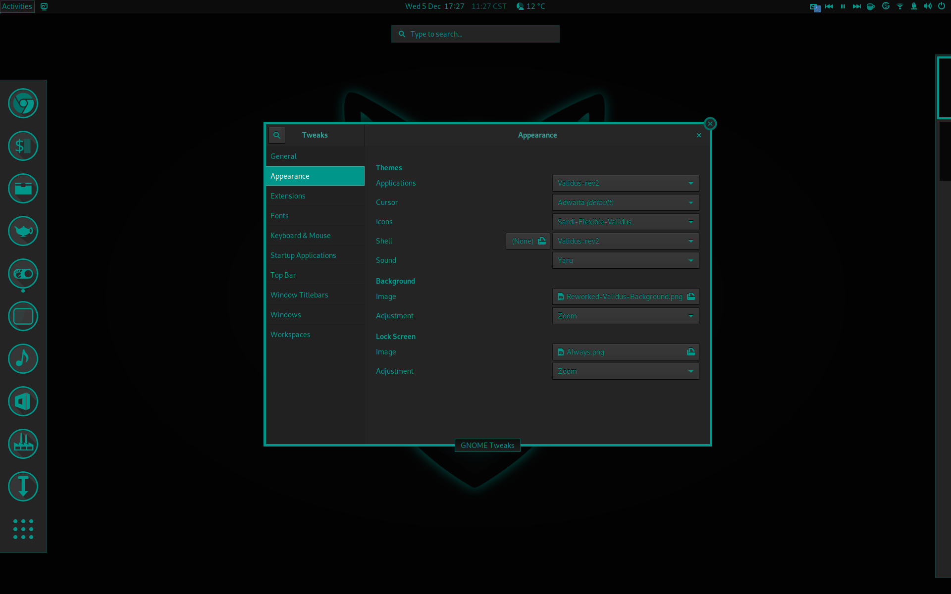Open the weather 12 °C indicator
Screen dimensions: 951x594
coord(530,6)
